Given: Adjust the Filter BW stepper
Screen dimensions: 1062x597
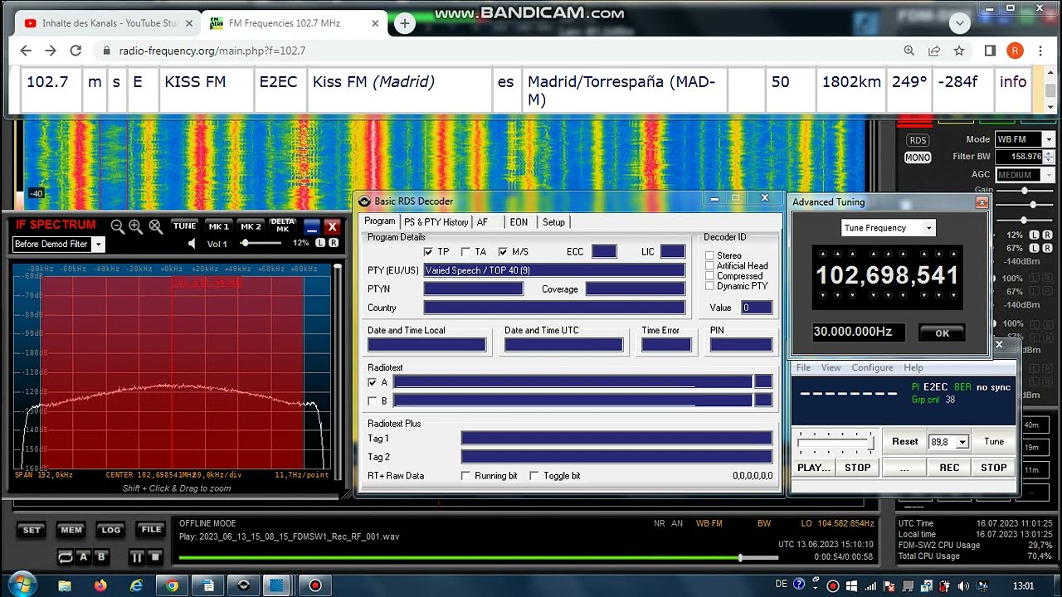Looking at the screenshot, I should pyautogui.click(x=1049, y=157).
